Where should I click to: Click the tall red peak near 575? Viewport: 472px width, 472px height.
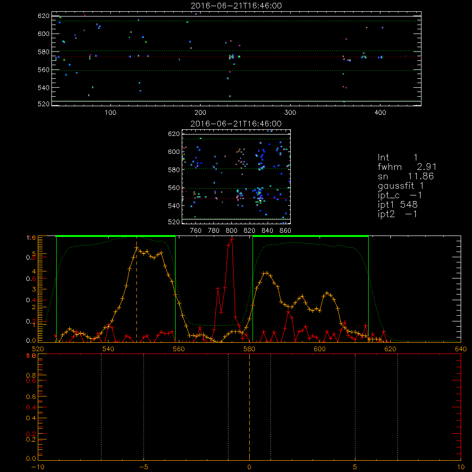231,240
